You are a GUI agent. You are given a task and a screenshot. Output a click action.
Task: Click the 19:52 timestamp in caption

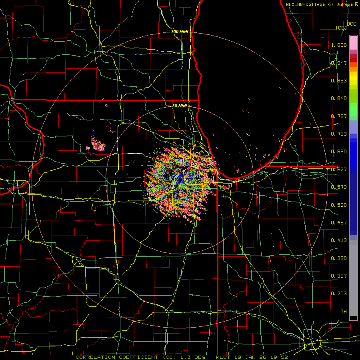(x=279, y=357)
